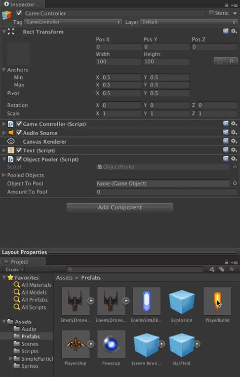Image resolution: width=240 pixels, height=377 pixels.
Task: Open the Layer dropdown showing Default
Action: (189, 22)
